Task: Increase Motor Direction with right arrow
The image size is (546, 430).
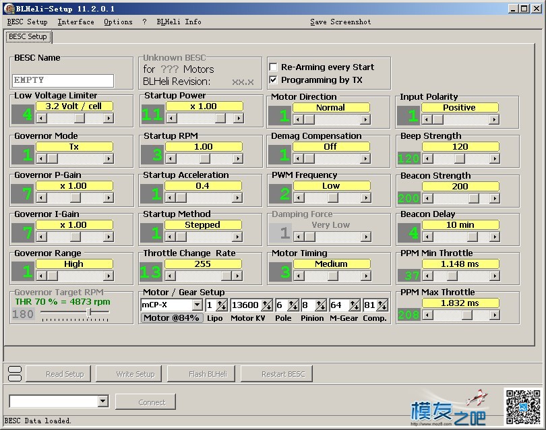Action: coord(365,120)
